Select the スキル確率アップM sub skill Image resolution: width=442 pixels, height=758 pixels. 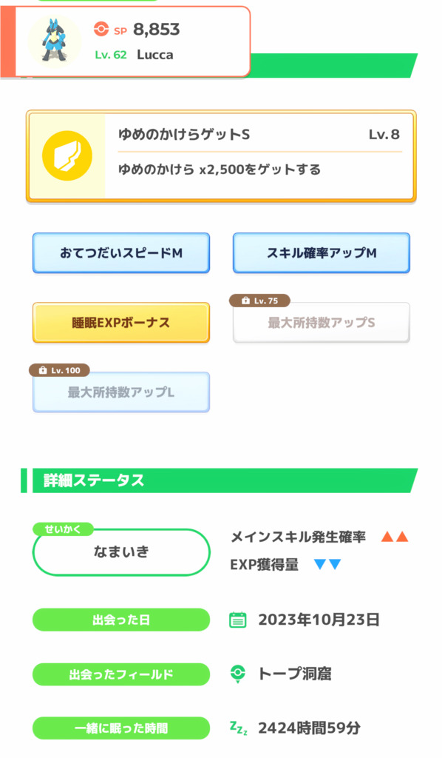[322, 253]
